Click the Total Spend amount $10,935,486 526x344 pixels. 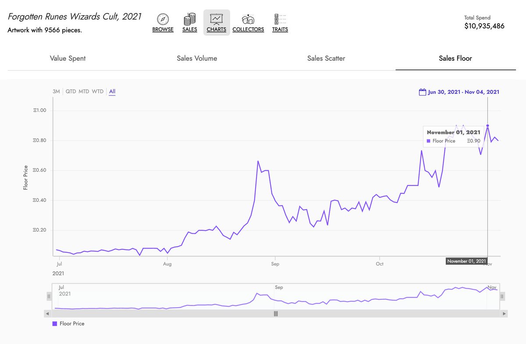point(484,26)
